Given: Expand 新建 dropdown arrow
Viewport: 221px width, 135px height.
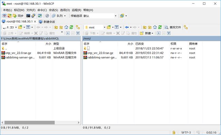Looking at the screenshot, I should pyautogui.click(x=152, y=33).
